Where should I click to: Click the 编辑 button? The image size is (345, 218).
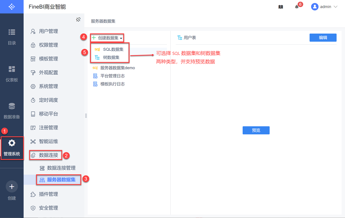click(x=323, y=38)
